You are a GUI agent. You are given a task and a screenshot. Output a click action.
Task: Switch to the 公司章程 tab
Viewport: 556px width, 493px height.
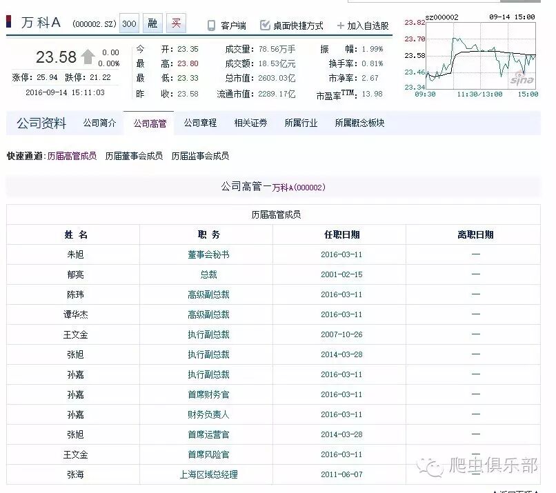pyautogui.click(x=200, y=123)
